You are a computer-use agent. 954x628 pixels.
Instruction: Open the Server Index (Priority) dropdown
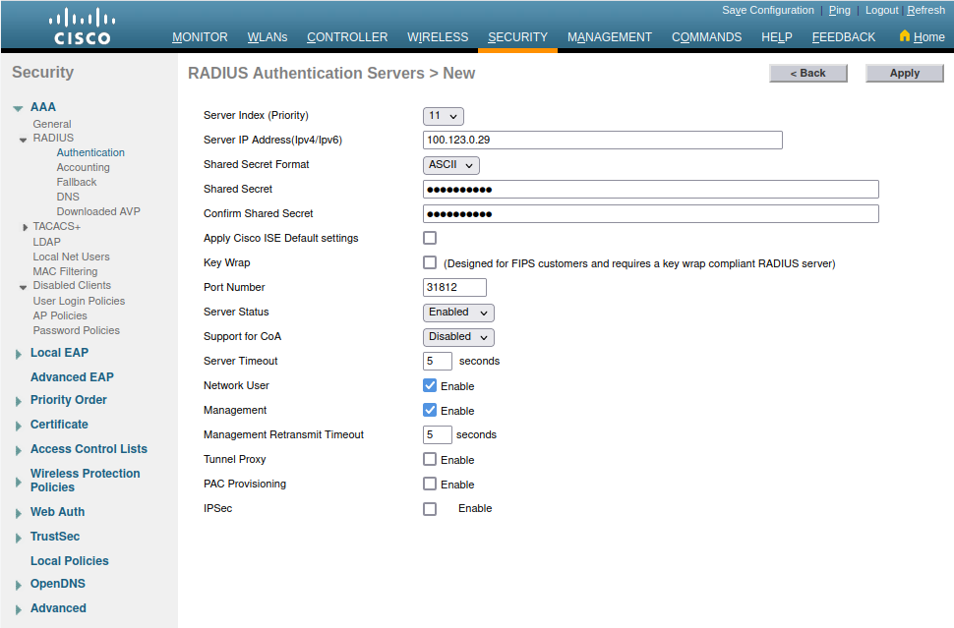443,116
